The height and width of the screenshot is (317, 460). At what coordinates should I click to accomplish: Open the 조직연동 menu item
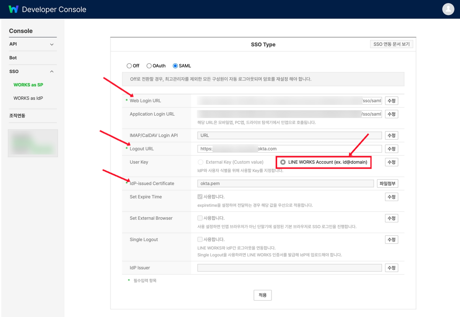pyautogui.click(x=17, y=116)
